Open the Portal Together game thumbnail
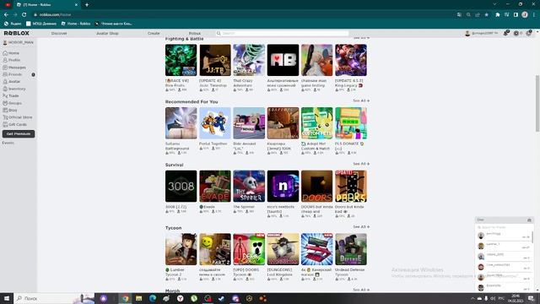The image size is (540, 304). coord(215,123)
